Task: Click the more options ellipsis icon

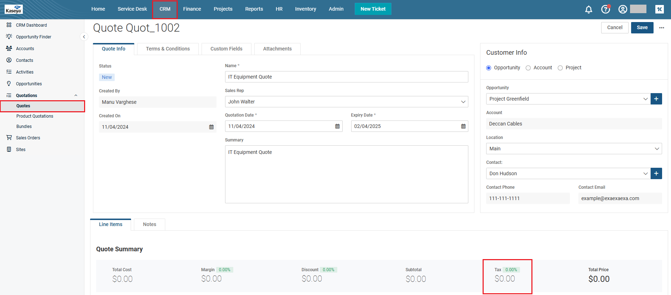Action: pos(661,28)
